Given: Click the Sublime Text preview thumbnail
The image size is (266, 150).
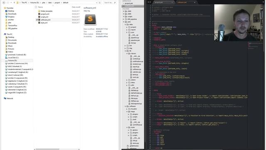Looking at the screenshot, I should point(90,20).
